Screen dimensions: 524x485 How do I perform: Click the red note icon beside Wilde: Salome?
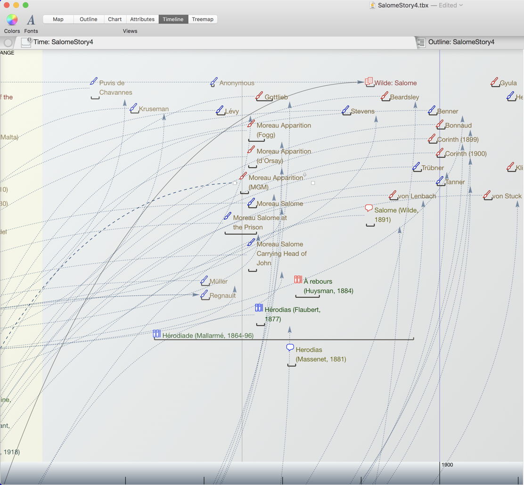368,81
